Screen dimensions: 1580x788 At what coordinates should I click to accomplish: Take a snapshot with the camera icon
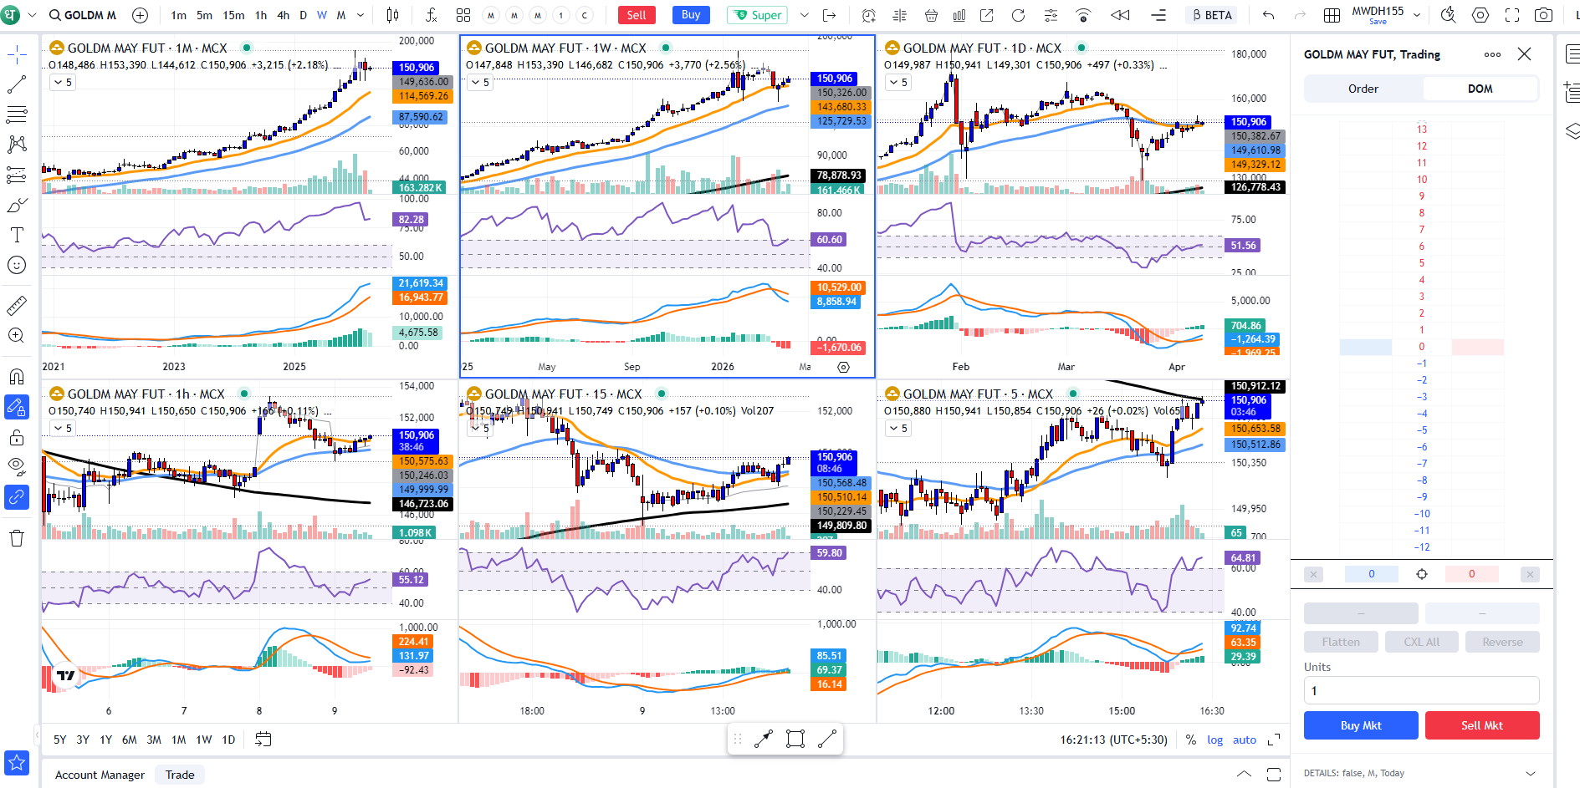coord(1543,15)
